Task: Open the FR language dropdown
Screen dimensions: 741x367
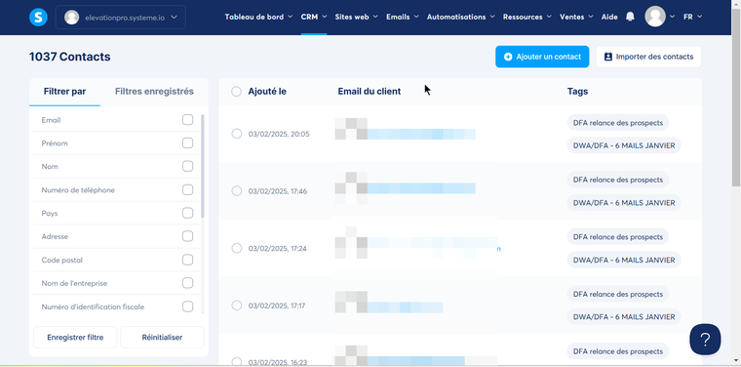Action: 693,17
